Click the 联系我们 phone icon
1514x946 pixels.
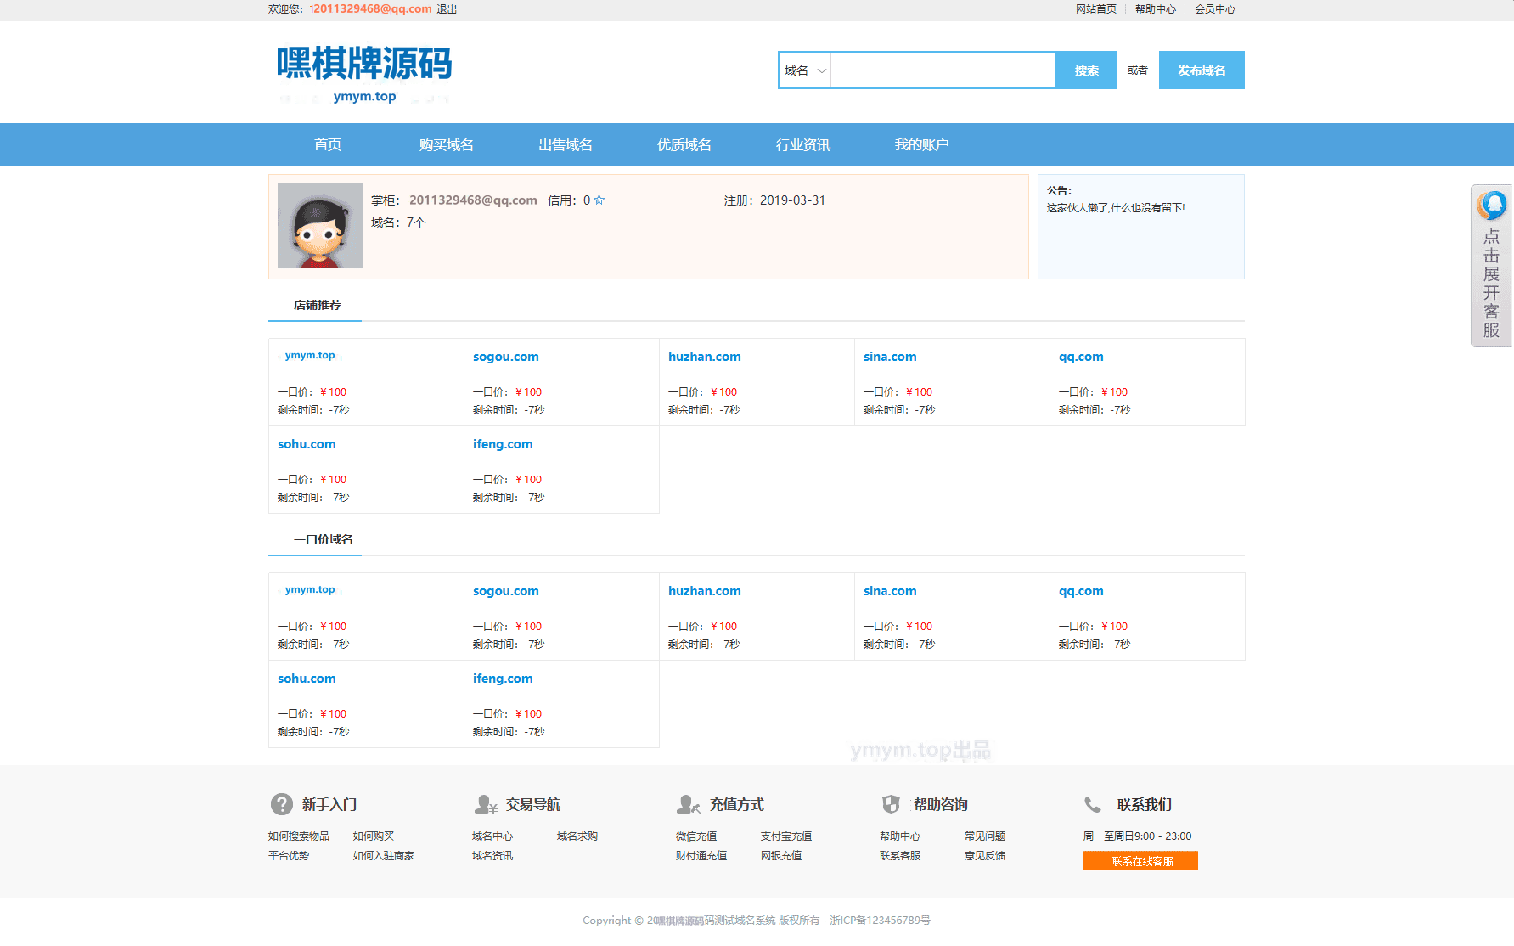click(1093, 804)
